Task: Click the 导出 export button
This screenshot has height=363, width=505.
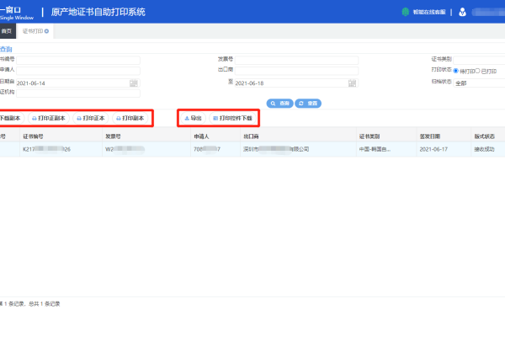Action: [193, 118]
